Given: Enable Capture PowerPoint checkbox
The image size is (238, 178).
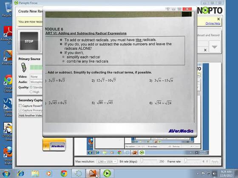Looking at the screenshot, I should pyautogui.click(x=20, y=106).
